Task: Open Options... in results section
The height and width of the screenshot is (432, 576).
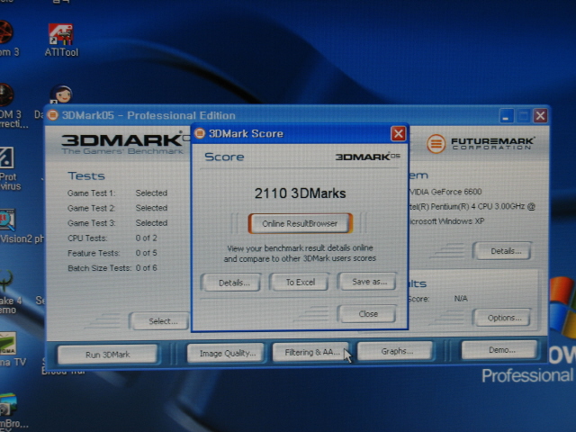Action: click(x=503, y=318)
